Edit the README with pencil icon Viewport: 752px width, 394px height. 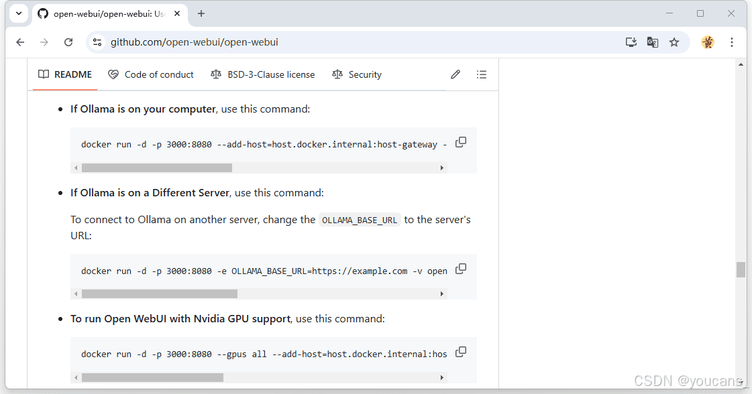455,74
